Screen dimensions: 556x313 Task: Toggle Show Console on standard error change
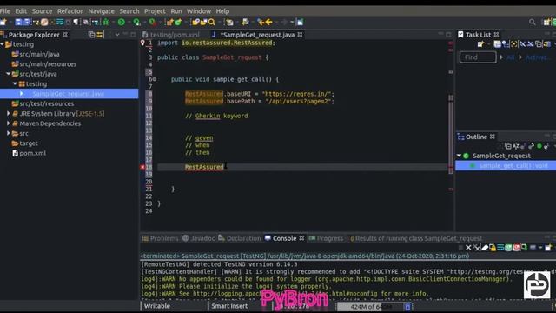(516, 248)
